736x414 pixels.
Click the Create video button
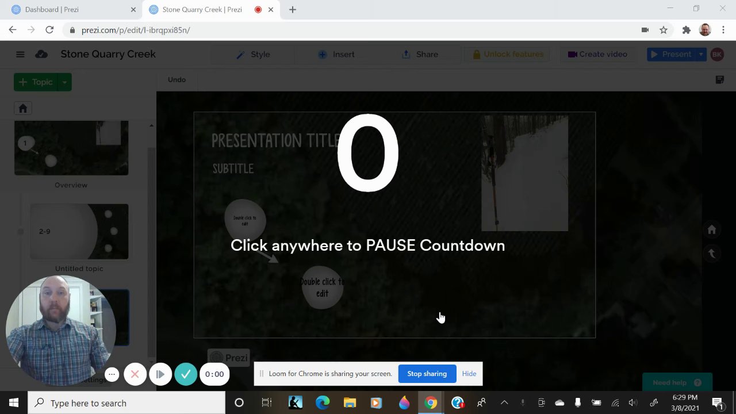(x=597, y=54)
